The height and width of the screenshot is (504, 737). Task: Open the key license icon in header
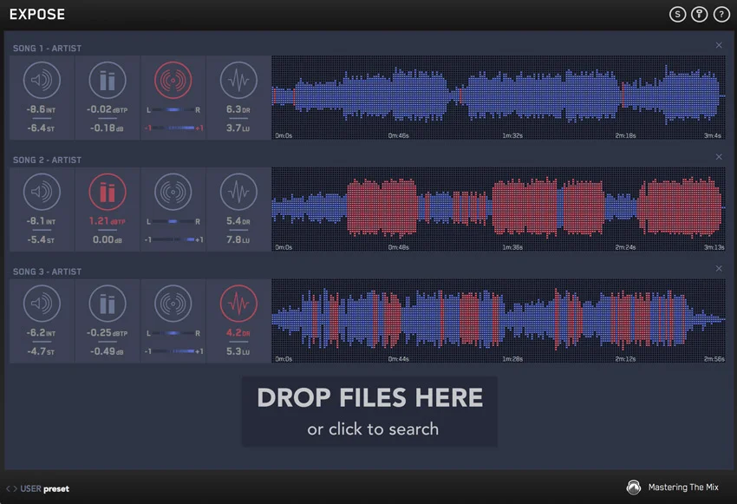tap(700, 15)
